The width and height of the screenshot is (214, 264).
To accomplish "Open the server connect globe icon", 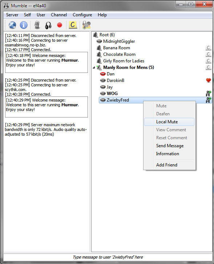I will coord(12,25).
